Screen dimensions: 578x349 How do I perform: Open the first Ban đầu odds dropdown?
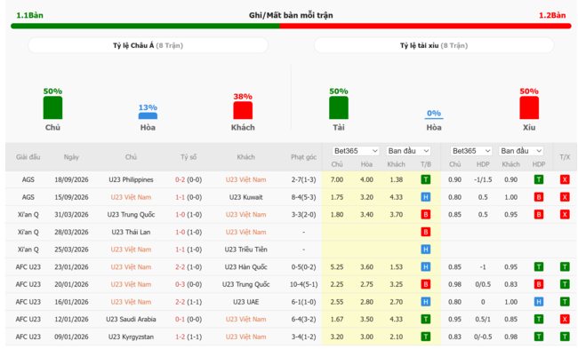(x=408, y=151)
